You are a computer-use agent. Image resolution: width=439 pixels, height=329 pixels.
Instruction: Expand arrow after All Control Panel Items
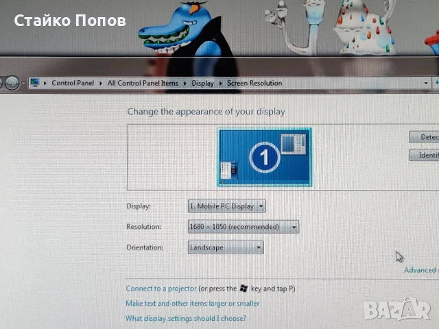coord(185,84)
